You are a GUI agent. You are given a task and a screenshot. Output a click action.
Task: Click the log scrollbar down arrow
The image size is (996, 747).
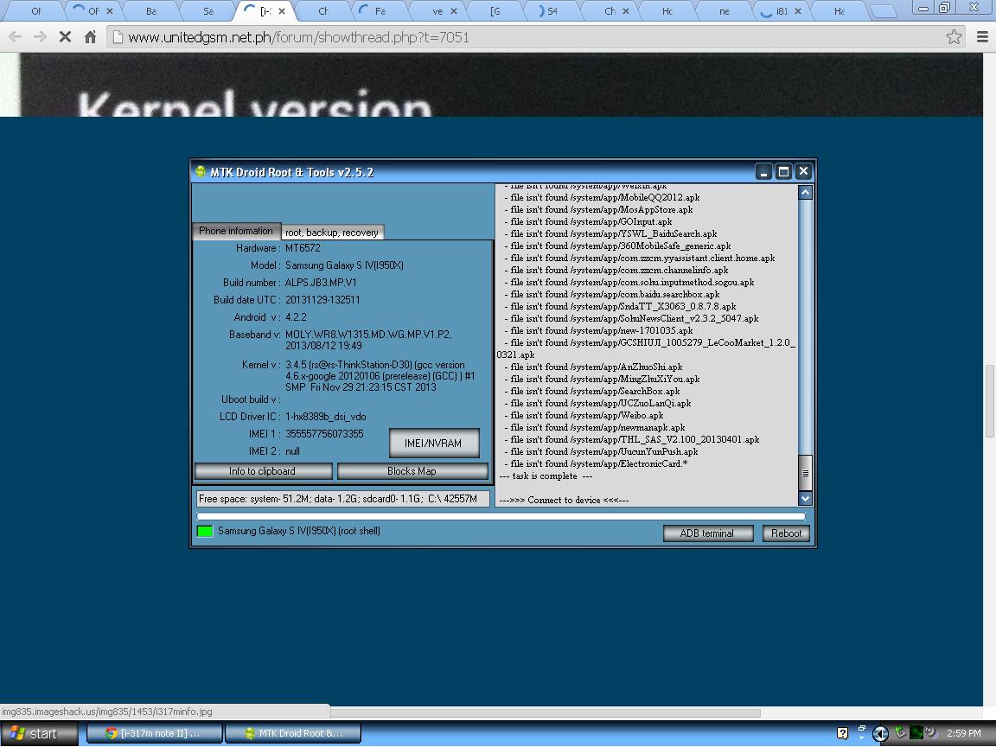(x=805, y=499)
